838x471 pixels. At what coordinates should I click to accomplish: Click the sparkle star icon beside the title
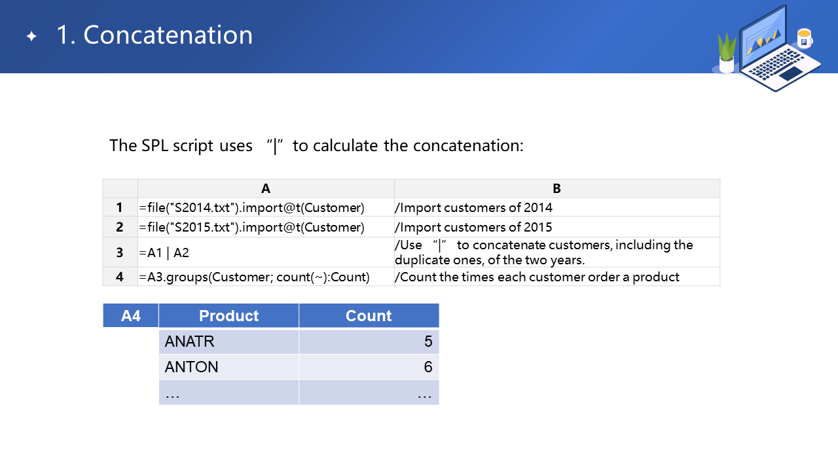point(31,37)
